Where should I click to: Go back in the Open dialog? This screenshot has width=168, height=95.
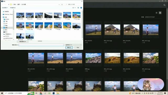(2, 4)
